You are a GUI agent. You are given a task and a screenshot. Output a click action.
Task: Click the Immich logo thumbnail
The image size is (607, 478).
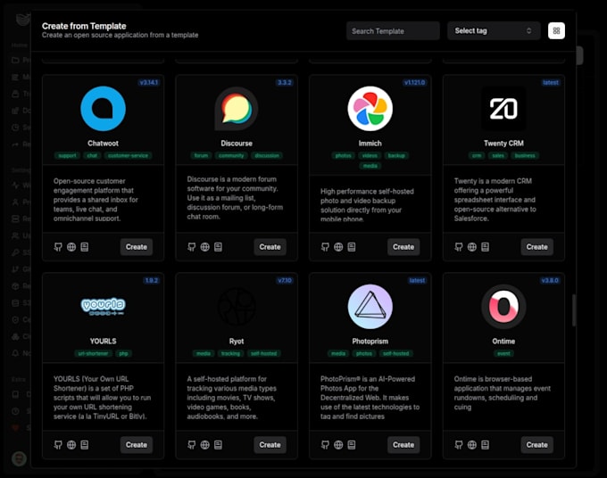[x=370, y=109]
